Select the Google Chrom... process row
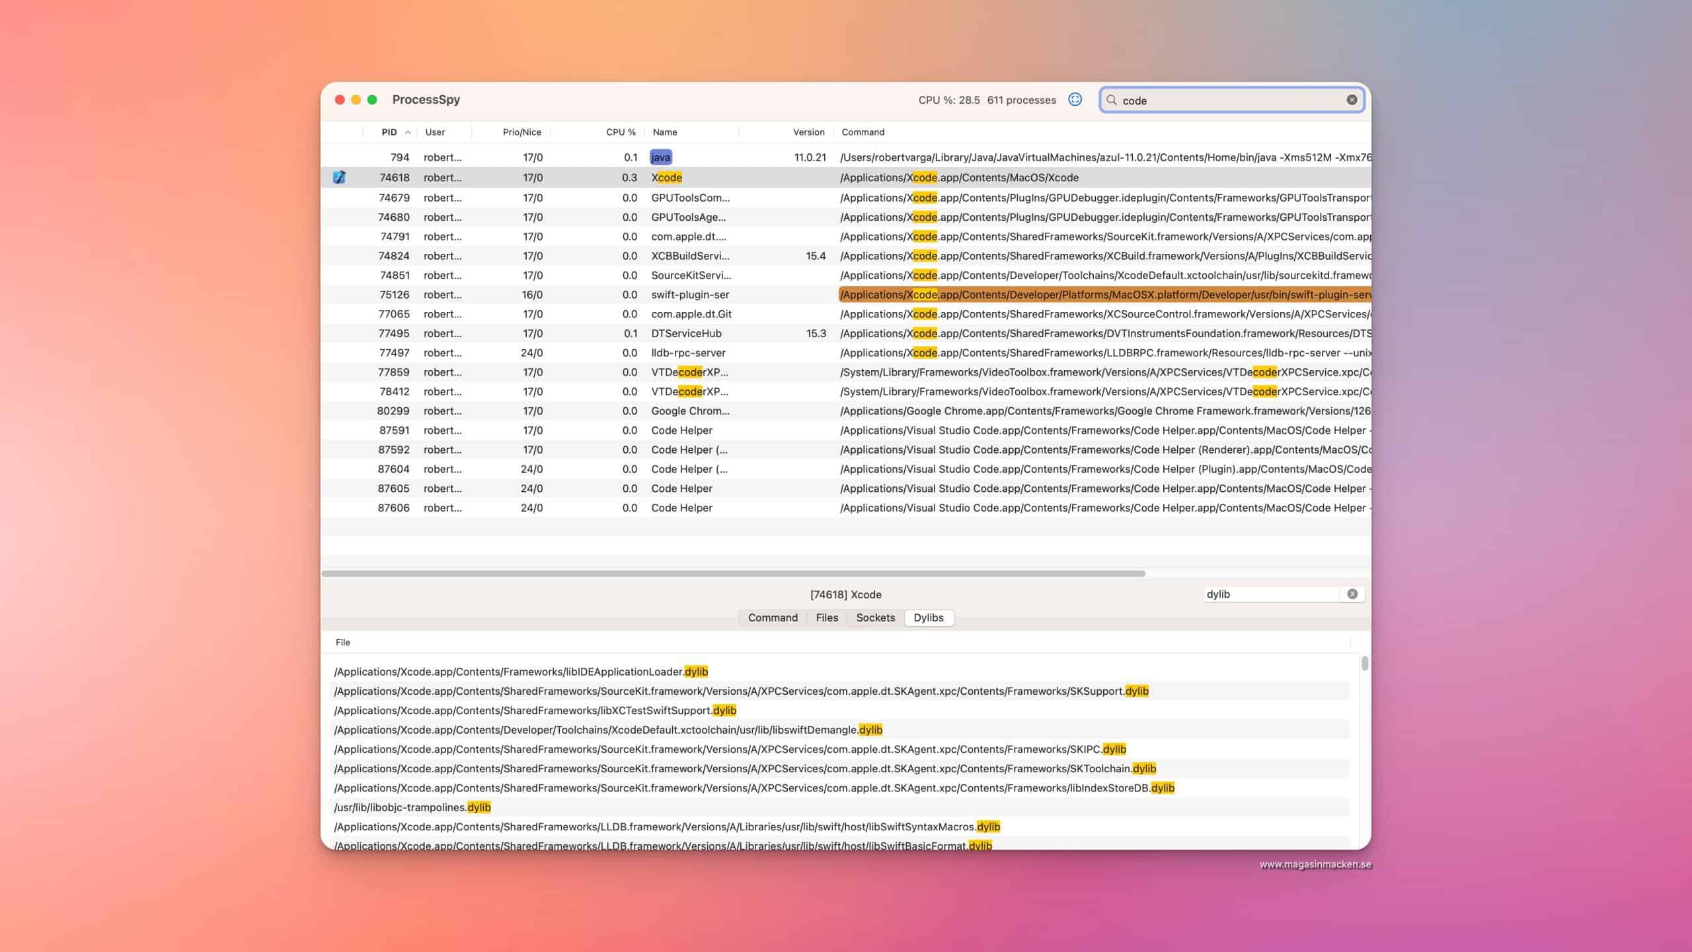Viewport: 1692px width, 952px height. pos(846,411)
